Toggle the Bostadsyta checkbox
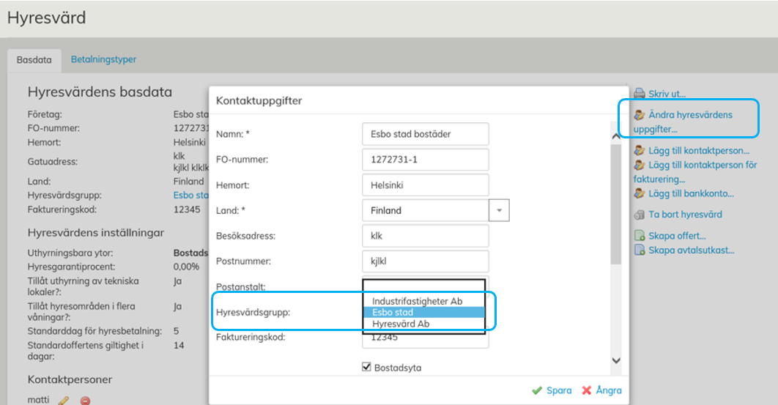This screenshot has width=778, height=405. click(x=367, y=368)
